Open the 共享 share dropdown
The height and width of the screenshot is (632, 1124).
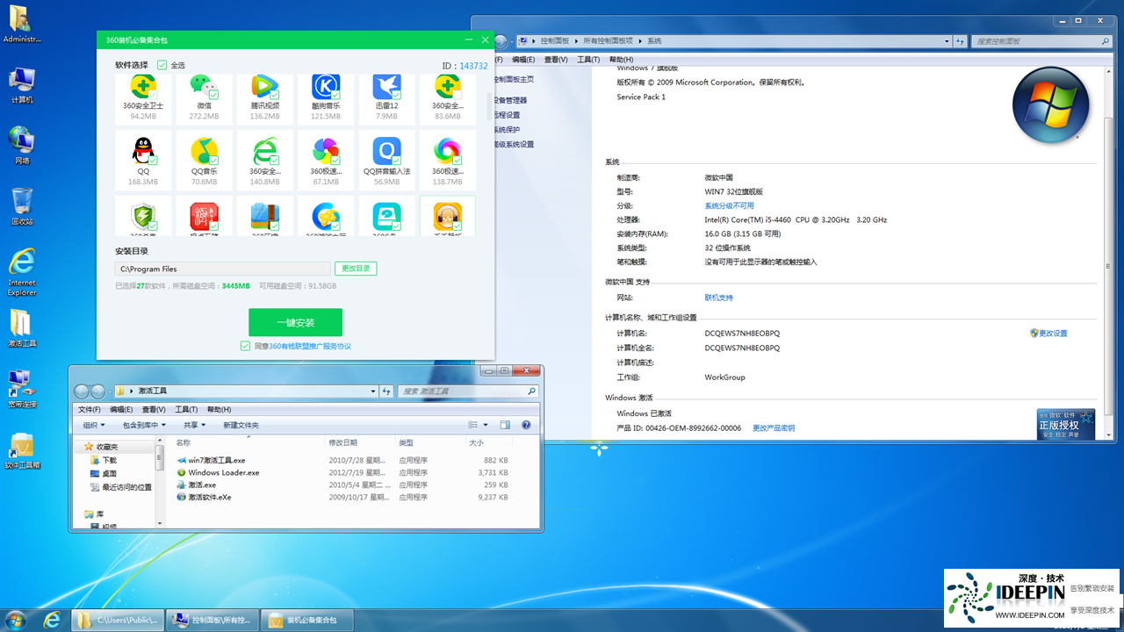[194, 425]
